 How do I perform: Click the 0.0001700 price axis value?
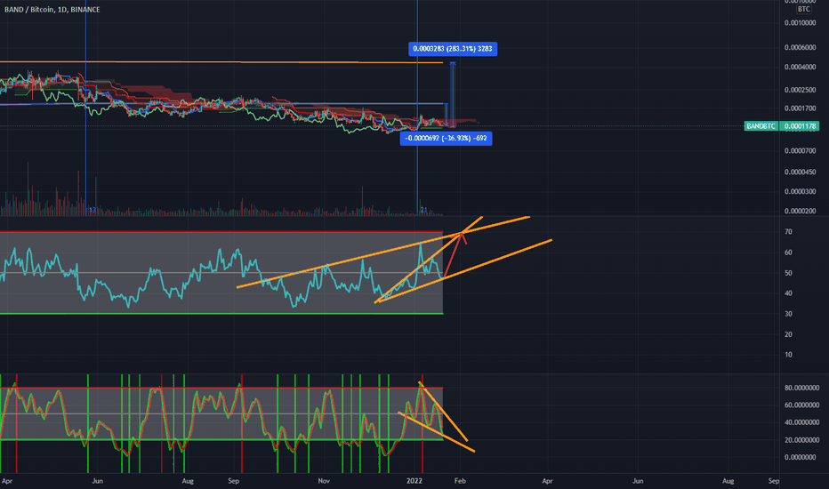pyautogui.click(x=800, y=108)
